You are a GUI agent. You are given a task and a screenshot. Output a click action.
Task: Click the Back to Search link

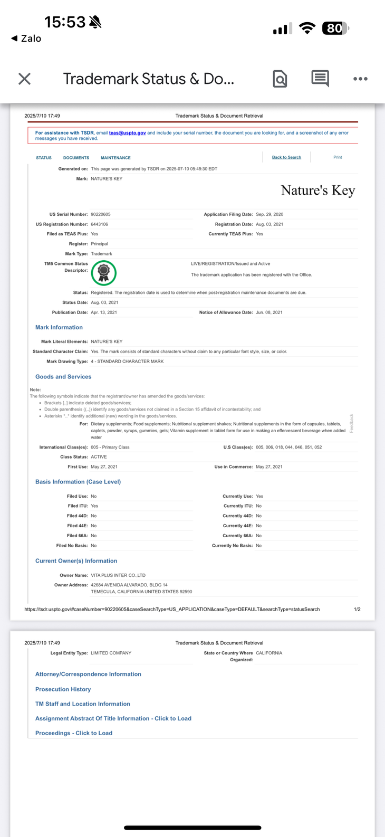click(286, 157)
